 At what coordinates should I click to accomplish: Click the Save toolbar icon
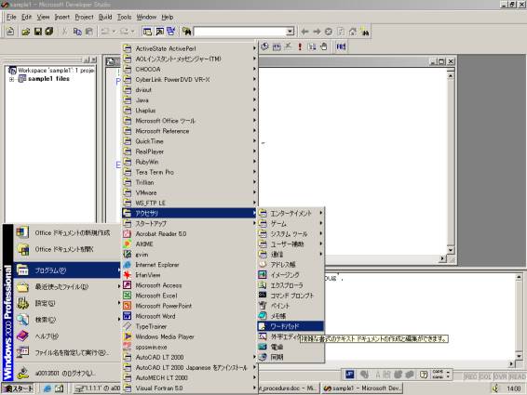[38, 32]
